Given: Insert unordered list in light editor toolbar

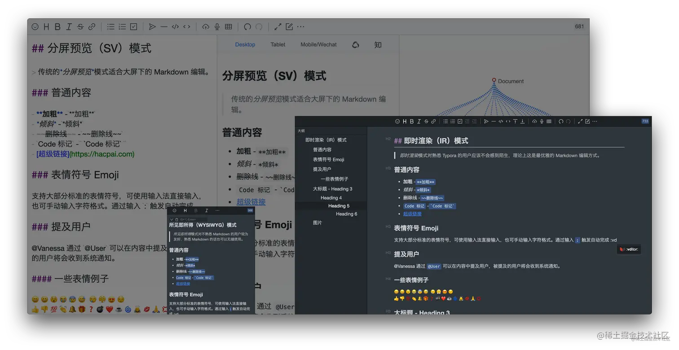Looking at the screenshot, I should coord(110,26).
